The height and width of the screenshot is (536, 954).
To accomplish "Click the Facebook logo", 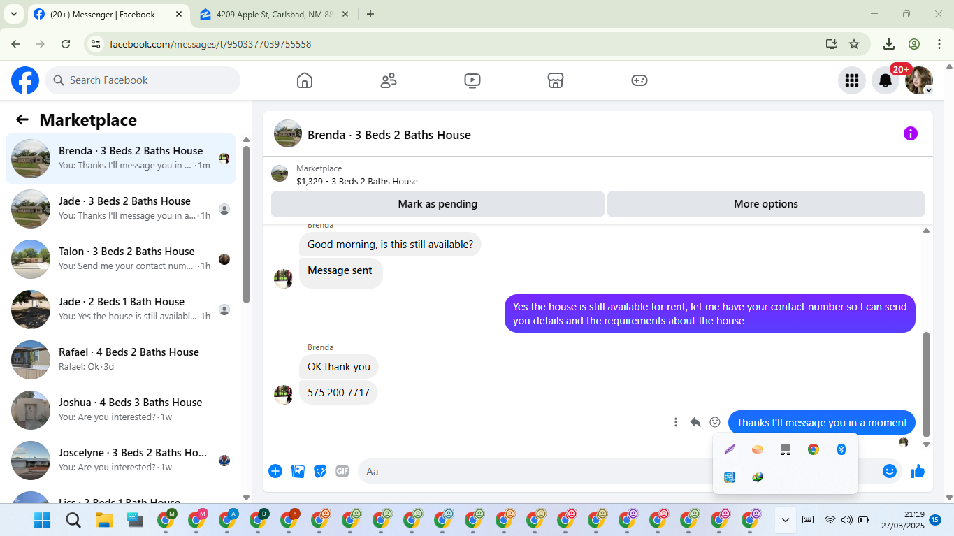I will 25,80.
